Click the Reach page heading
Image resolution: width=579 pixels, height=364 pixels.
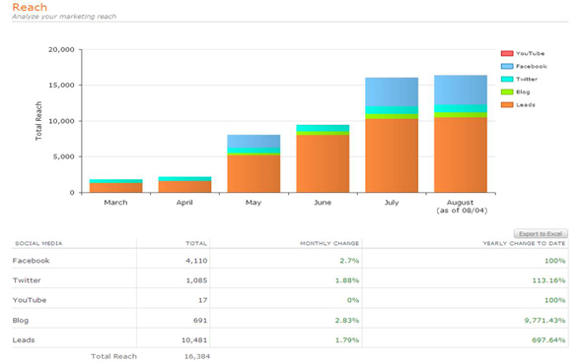30,7
